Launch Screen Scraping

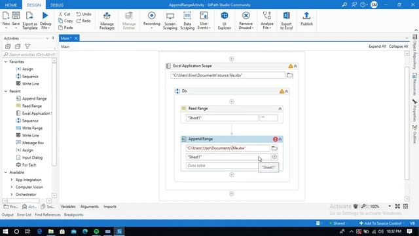170,20
